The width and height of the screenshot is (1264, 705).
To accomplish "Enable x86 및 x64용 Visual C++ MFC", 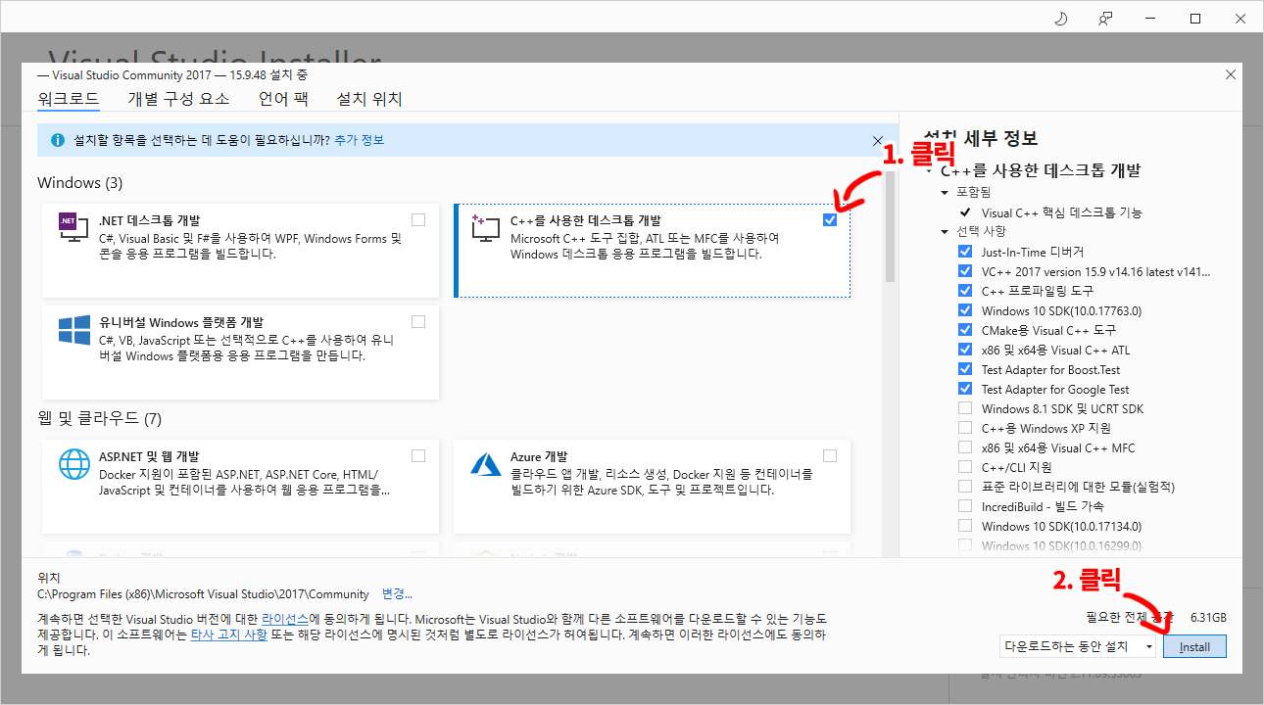I will coord(965,447).
